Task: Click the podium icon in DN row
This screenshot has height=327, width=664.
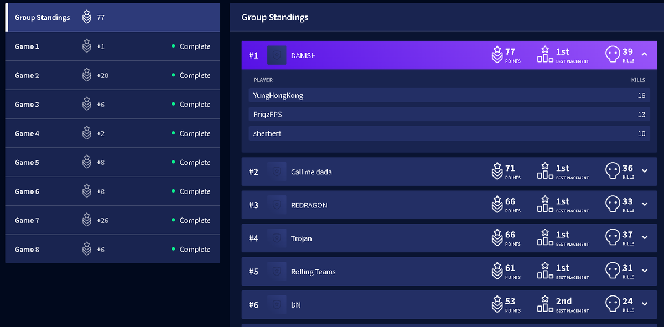Action: (x=545, y=304)
